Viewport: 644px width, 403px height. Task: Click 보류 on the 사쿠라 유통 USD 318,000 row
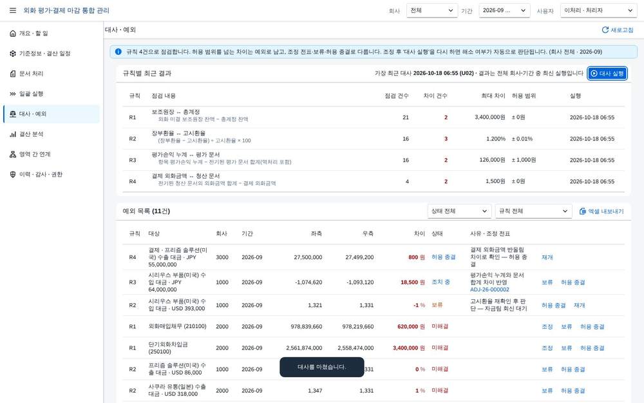547,391
